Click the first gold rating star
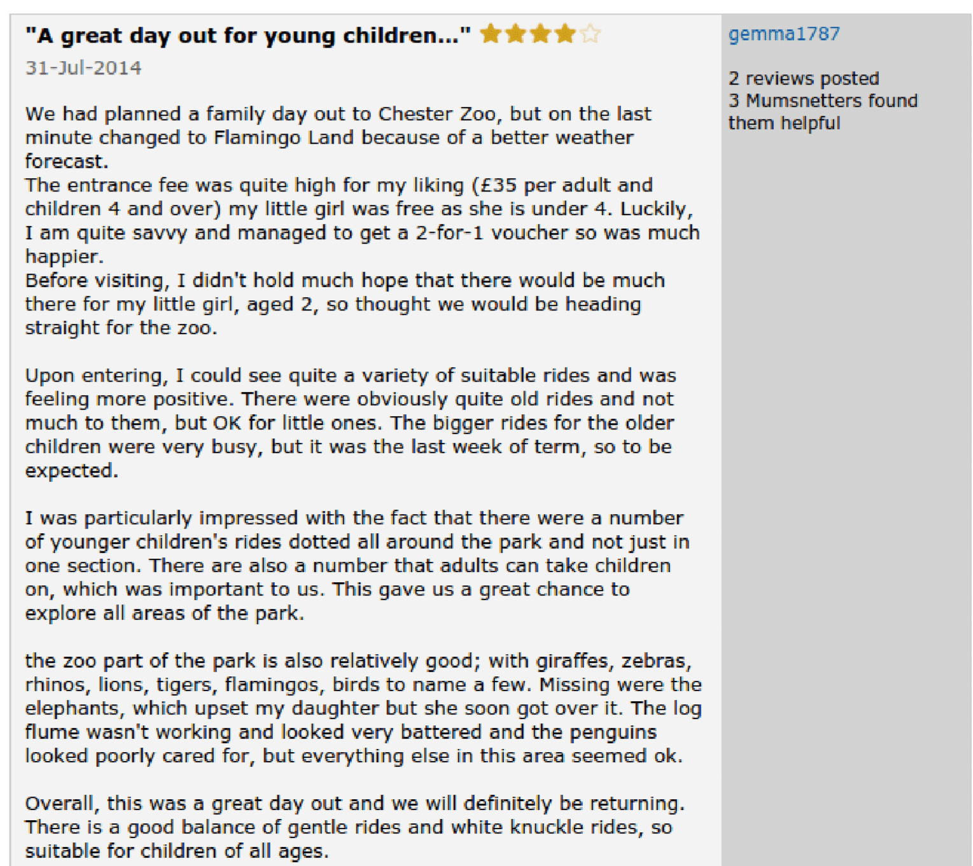The image size is (973, 866). click(x=491, y=33)
